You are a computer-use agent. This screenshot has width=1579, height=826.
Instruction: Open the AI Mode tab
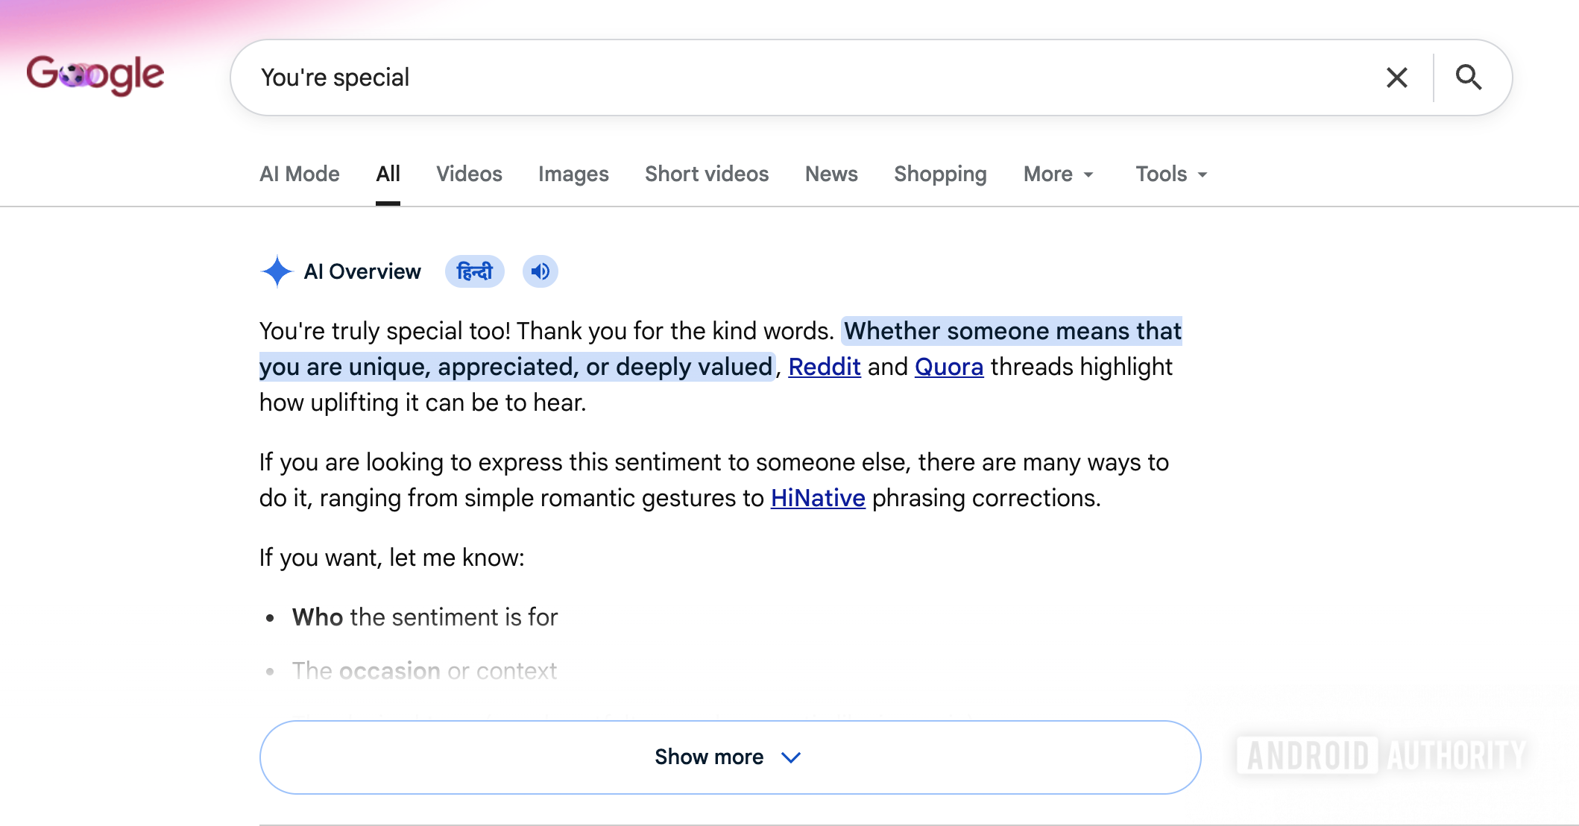(x=300, y=174)
